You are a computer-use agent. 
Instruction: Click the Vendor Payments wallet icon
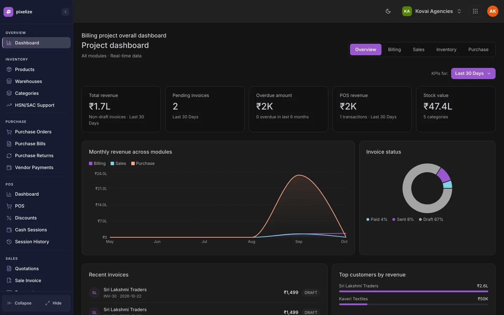(x=9, y=168)
